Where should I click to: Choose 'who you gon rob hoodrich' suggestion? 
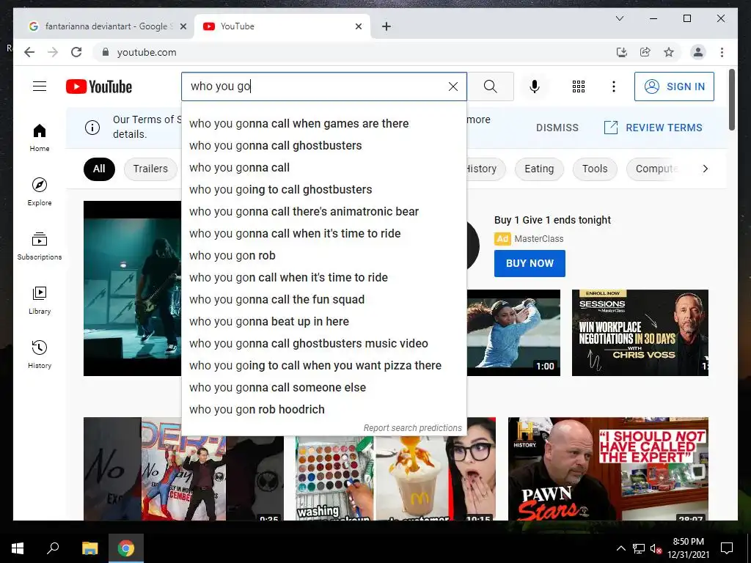[x=324, y=410]
